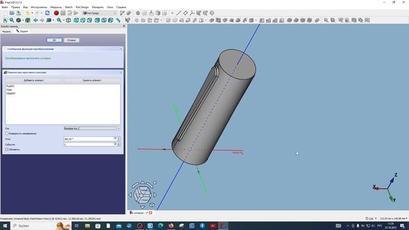
Task: Open YouTube from the taskbar
Action: [213, 226]
